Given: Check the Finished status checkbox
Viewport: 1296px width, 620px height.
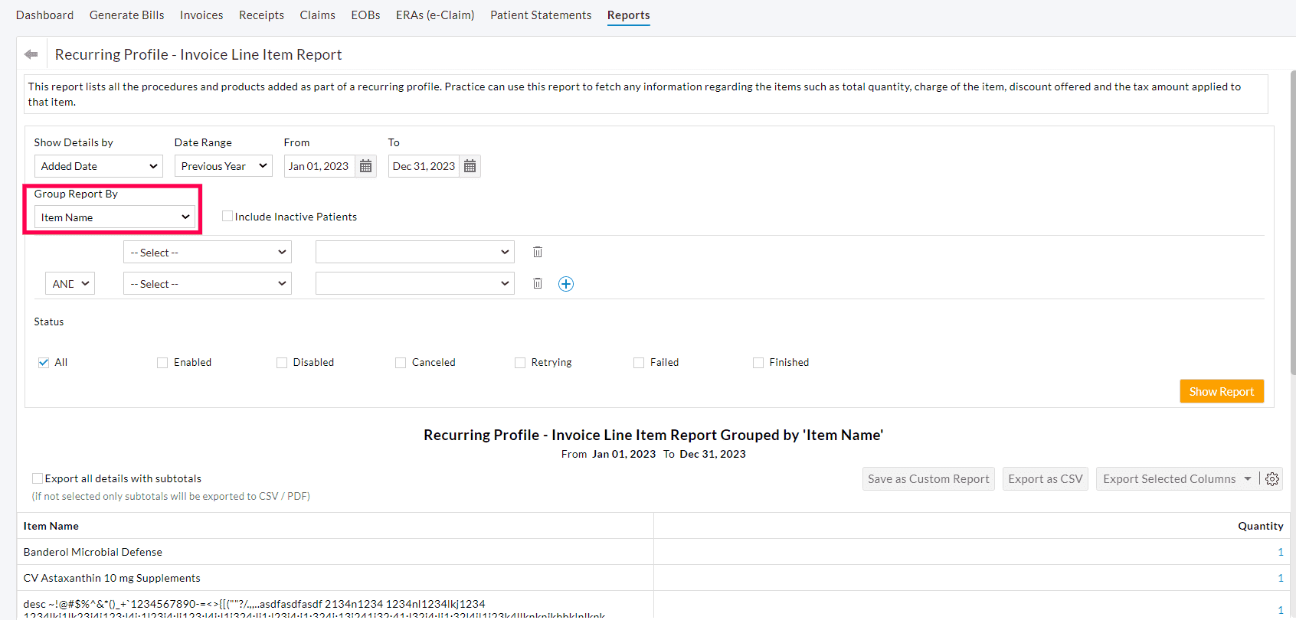Looking at the screenshot, I should pos(758,363).
